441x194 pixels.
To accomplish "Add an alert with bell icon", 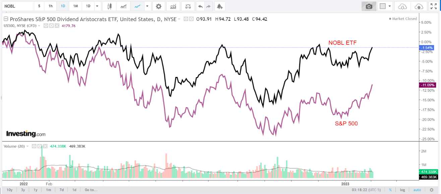I will pyautogui.click(x=219, y=6).
